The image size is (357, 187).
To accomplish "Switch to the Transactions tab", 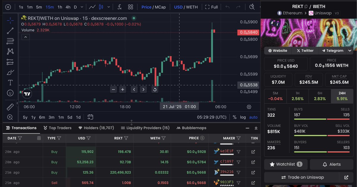I will (21, 128).
